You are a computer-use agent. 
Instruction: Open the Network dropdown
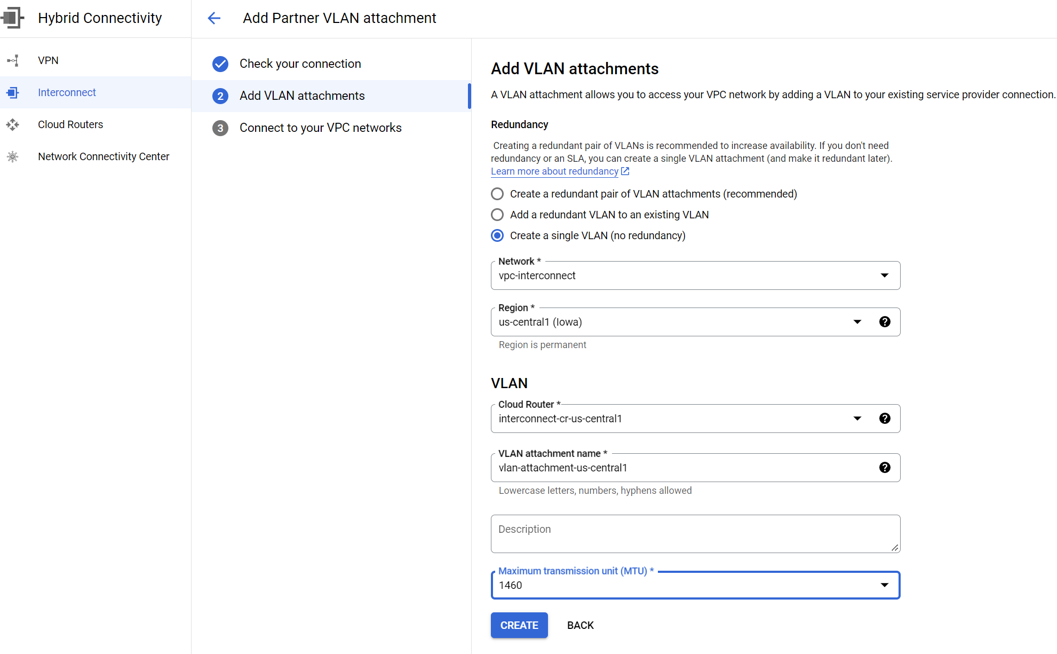point(885,275)
